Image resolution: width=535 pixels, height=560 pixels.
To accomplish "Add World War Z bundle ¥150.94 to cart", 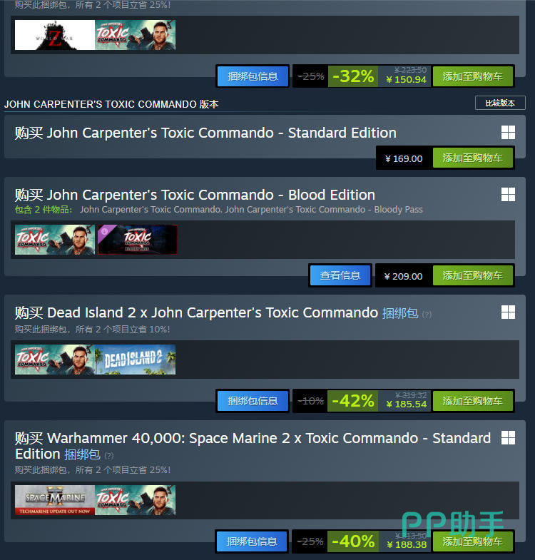I will (x=472, y=76).
